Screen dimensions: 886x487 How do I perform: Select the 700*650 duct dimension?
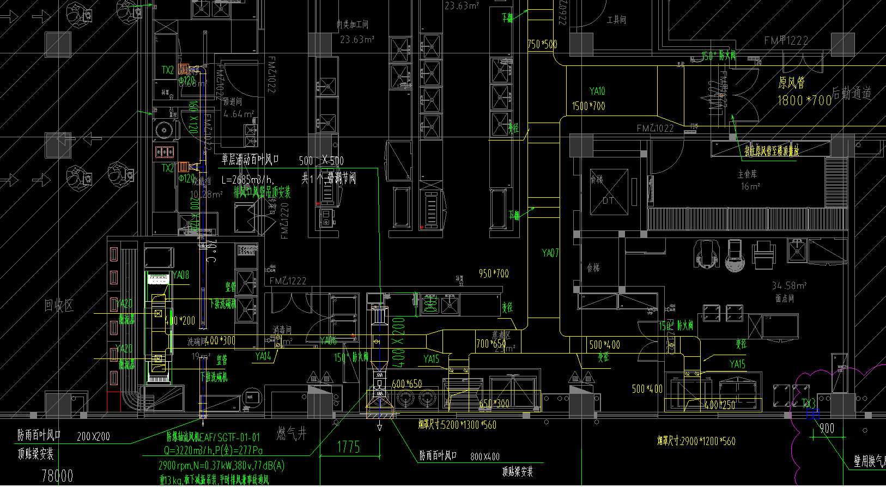[491, 344]
